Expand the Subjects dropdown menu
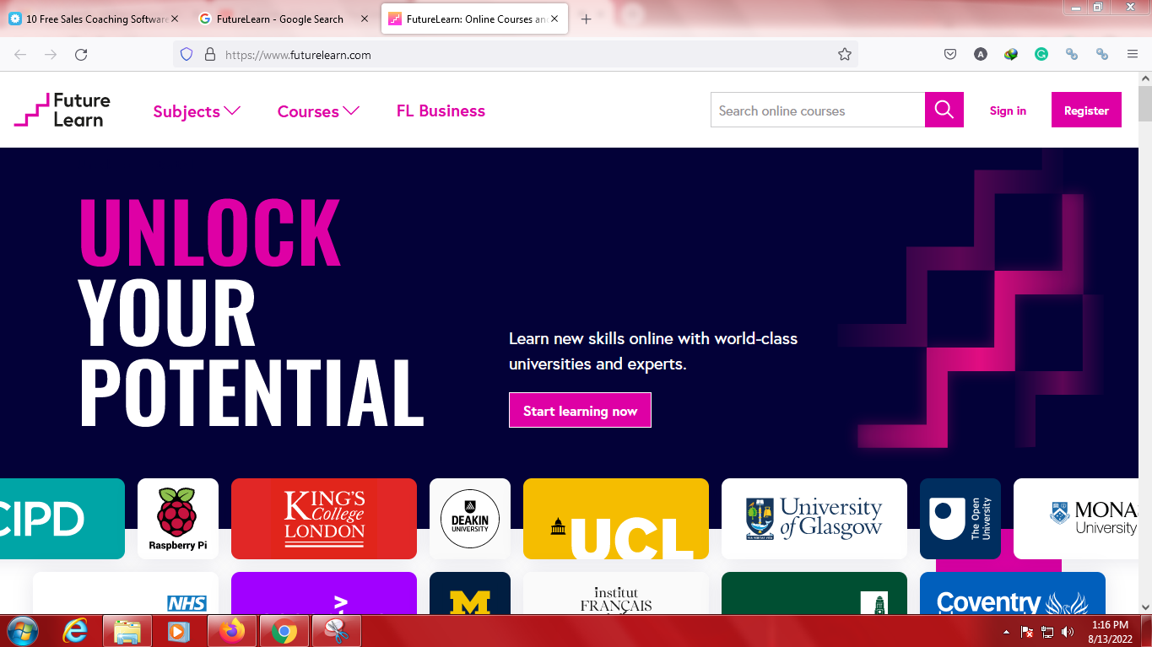 pyautogui.click(x=197, y=111)
